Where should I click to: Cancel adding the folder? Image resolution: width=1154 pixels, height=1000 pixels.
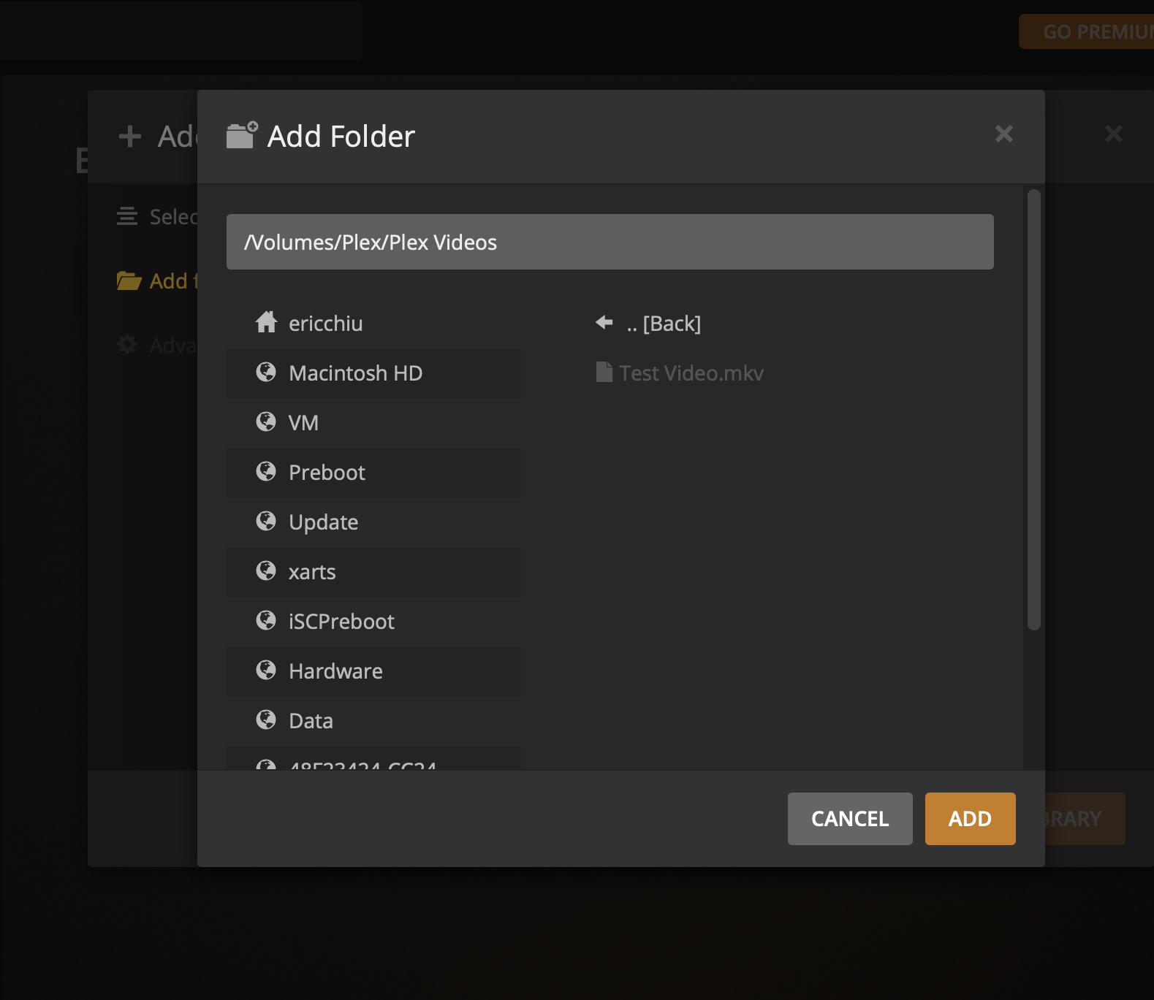(x=850, y=819)
